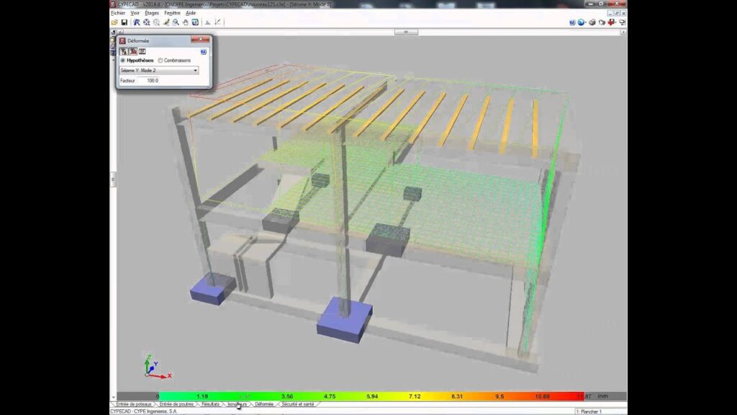
Task: Click the Save floppy disk icon
Action: coord(124,22)
